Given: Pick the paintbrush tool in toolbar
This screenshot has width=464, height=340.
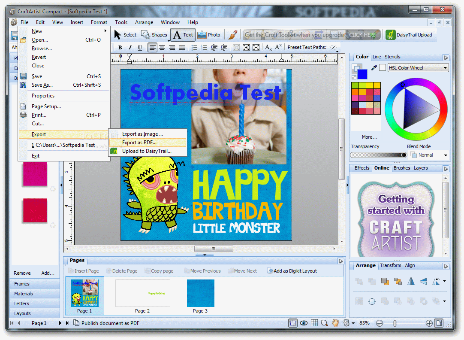Looking at the screenshot, I should point(232,35).
